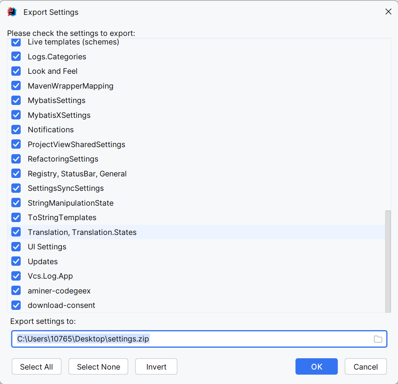The width and height of the screenshot is (398, 384).
Task: Toggle ProjectViewSharedSettings checkbox
Action: tap(16, 144)
